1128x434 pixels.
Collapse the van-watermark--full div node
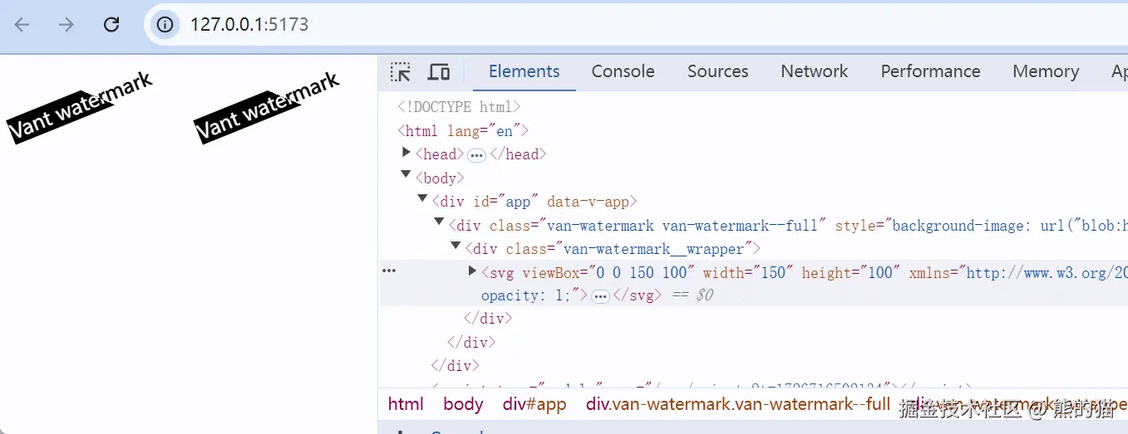[x=439, y=222]
